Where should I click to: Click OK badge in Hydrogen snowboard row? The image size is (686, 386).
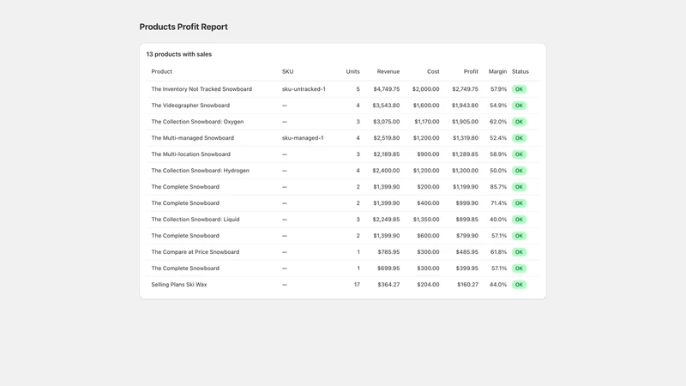(519, 171)
